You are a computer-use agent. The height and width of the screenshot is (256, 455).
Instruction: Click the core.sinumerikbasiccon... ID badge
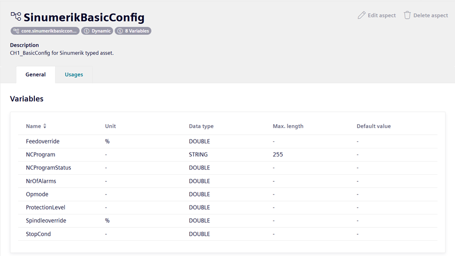45,31
